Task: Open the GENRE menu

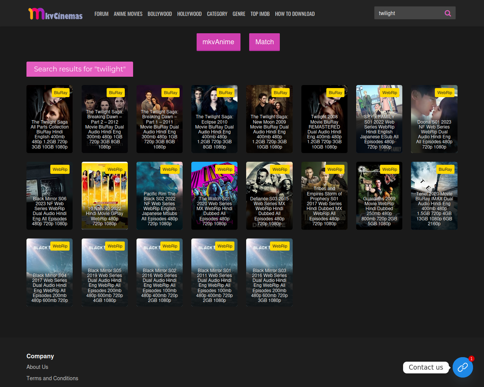Action: click(x=239, y=14)
